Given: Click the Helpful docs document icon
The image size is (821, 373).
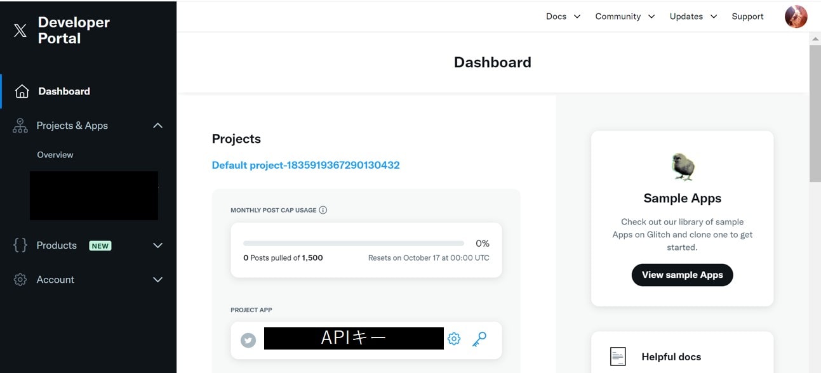Looking at the screenshot, I should pos(618,357).
